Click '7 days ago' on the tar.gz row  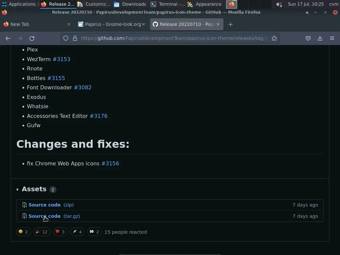[305, 216]
